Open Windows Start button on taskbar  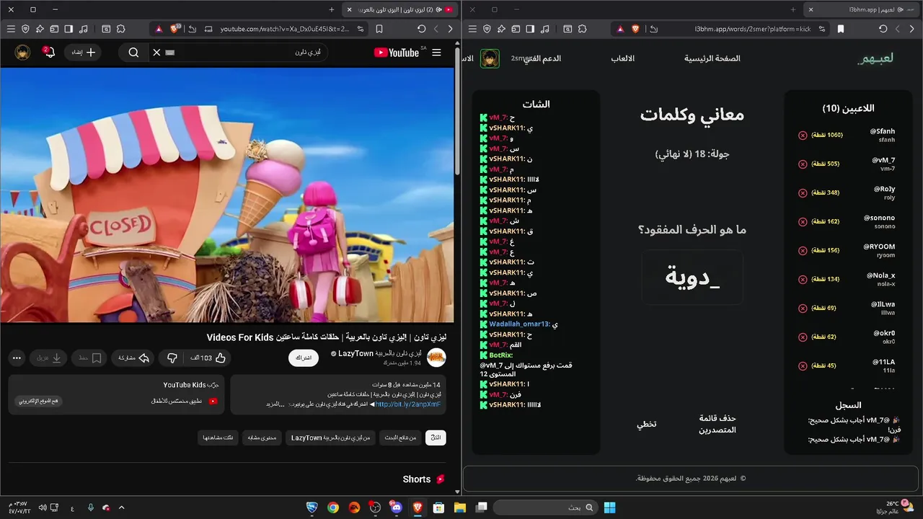609,507
